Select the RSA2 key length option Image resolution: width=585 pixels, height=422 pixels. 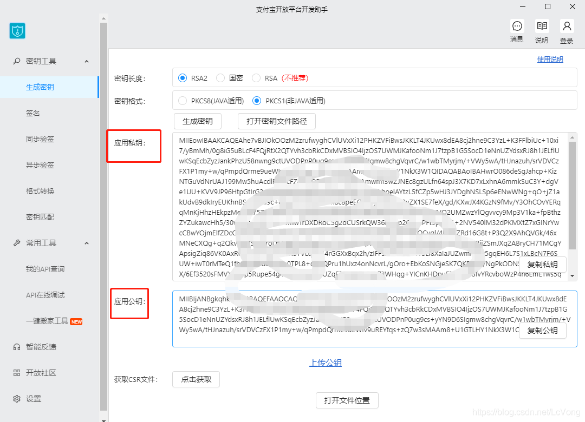pos(183,78)
